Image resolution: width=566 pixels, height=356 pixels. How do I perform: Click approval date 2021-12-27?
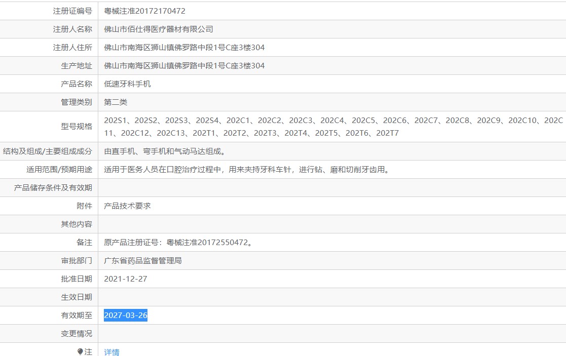pyautogui.click(x=126, y=279)
